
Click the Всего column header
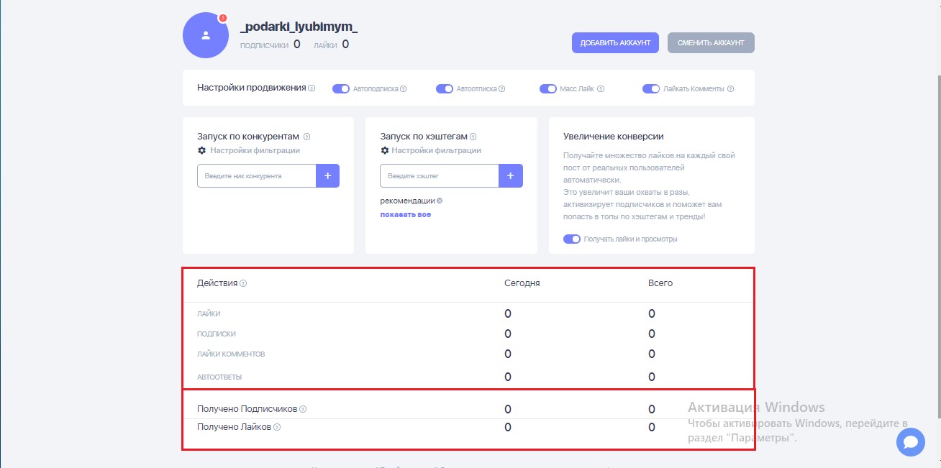click(x=660, y=283)
